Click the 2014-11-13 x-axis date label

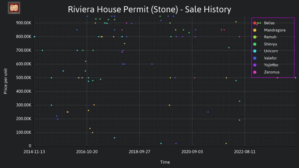point(34,152)
